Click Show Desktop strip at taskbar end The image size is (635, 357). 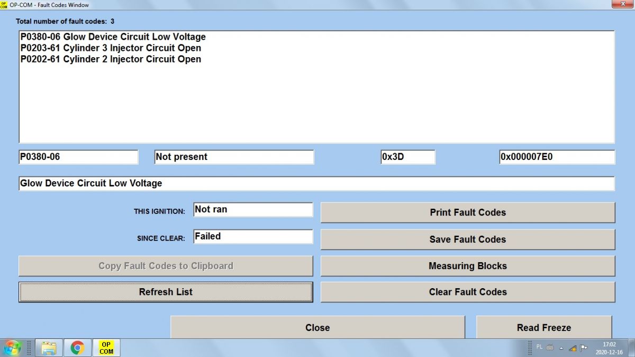(x=631, y=348)
